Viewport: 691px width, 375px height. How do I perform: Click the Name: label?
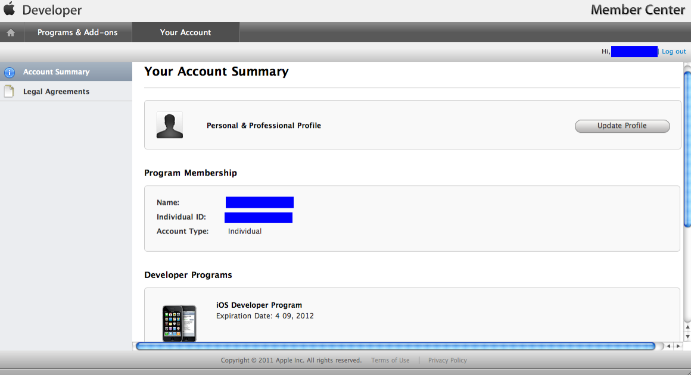[x=168, y=202]
